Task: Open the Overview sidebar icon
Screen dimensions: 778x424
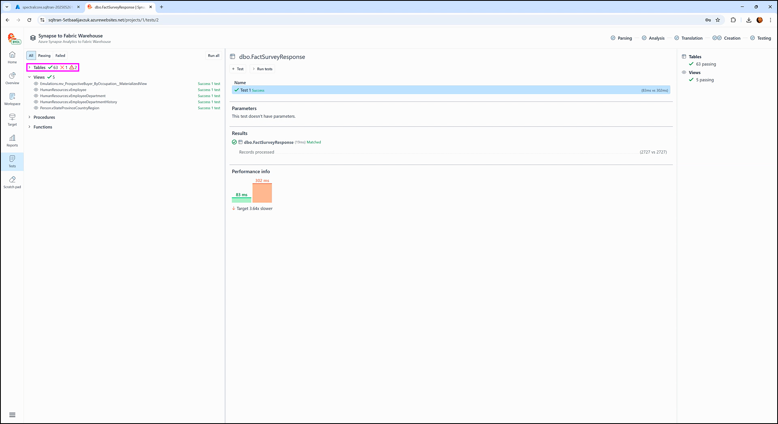Action: (12, 78)
